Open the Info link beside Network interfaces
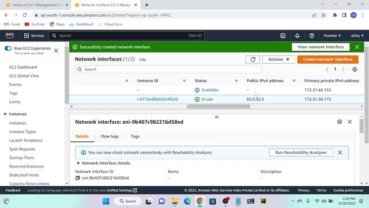The height and width of the screenshot is (208, 369). (142, 60)
